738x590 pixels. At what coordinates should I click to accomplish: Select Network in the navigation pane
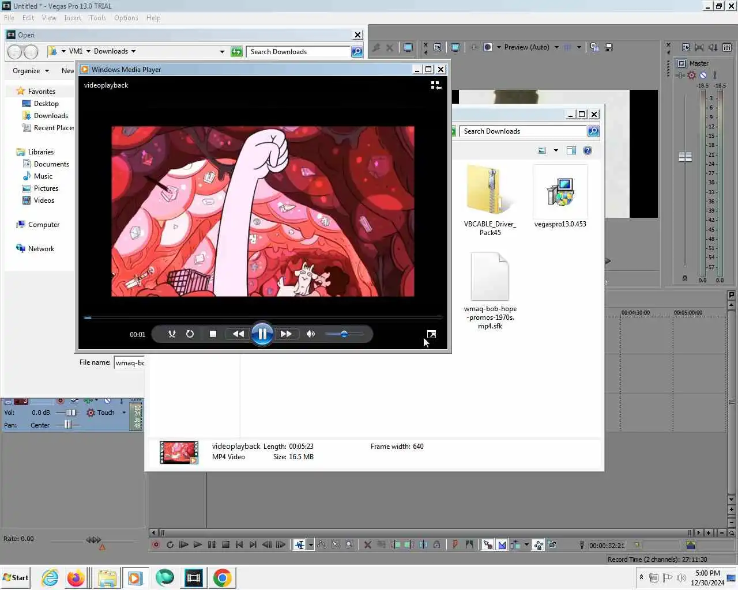[41, 249]
